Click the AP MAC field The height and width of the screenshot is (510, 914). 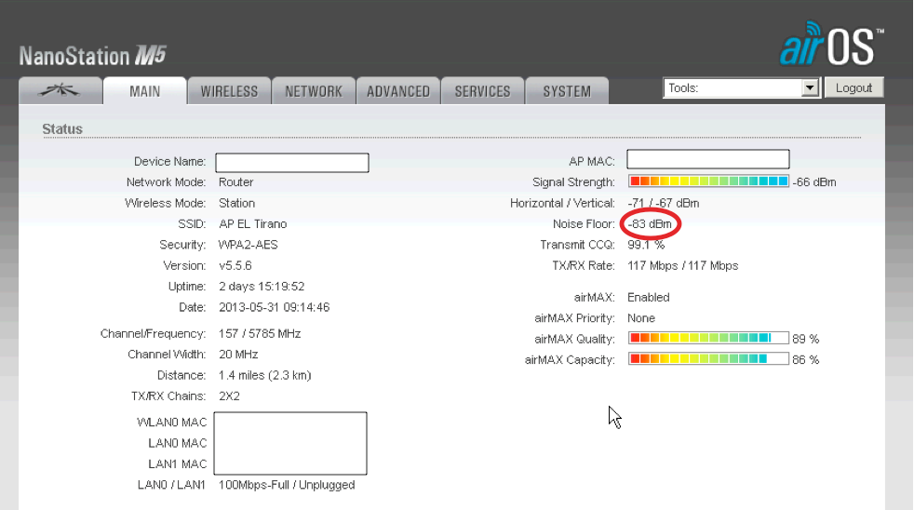(x=707, y=160)
